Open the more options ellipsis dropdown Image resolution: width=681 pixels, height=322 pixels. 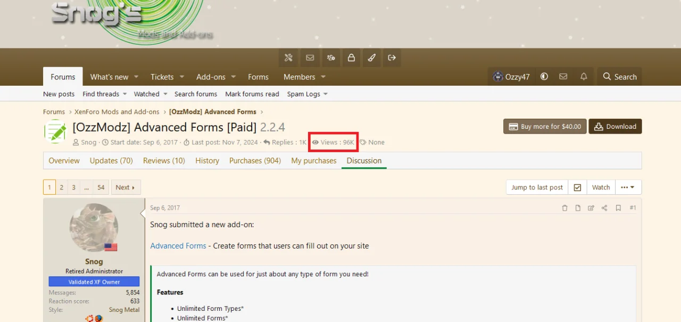point(628,187)
